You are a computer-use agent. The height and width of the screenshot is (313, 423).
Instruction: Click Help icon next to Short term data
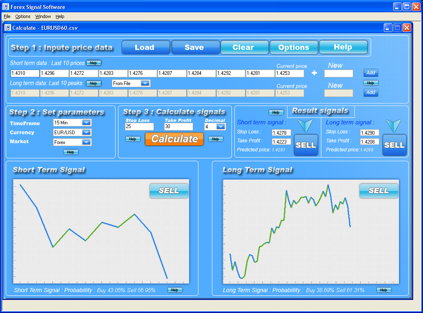pyautogui.click(x=94, y=63)
